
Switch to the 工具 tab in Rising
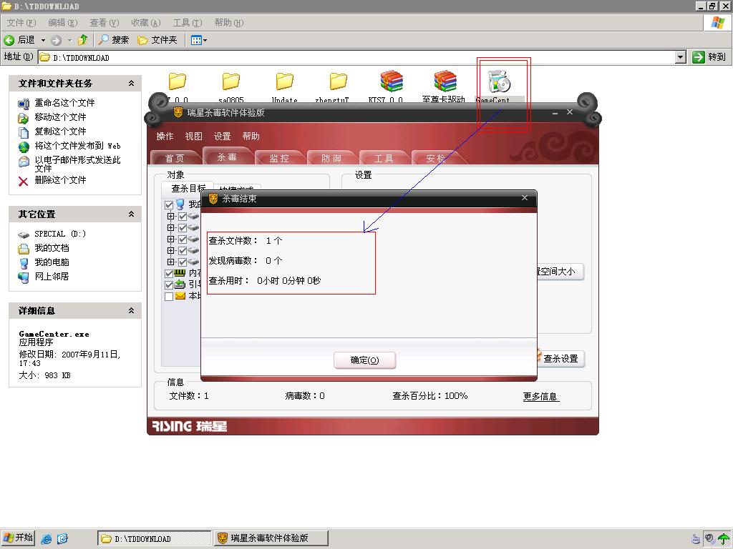(384, 158)
